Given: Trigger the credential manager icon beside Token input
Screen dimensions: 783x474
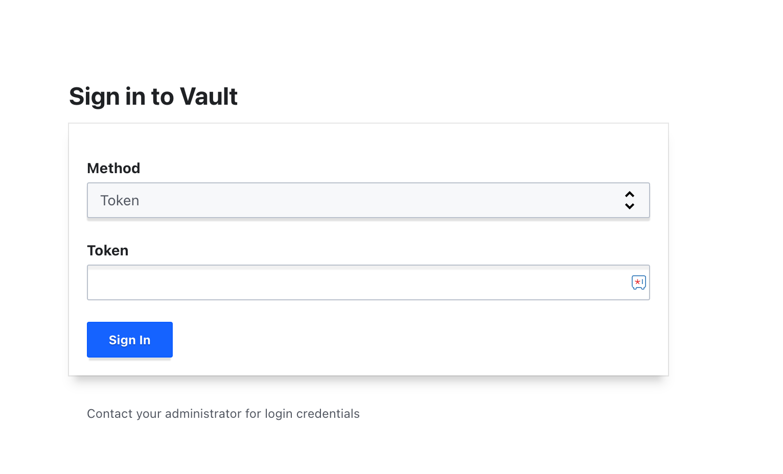Looking at the screenshot, I should [638, 282].
